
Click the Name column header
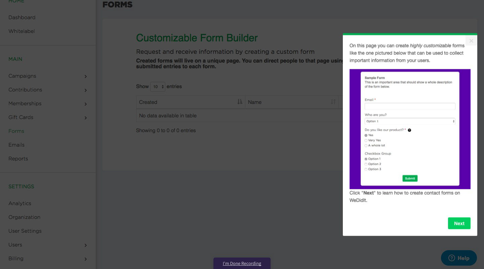click(292, 102)
